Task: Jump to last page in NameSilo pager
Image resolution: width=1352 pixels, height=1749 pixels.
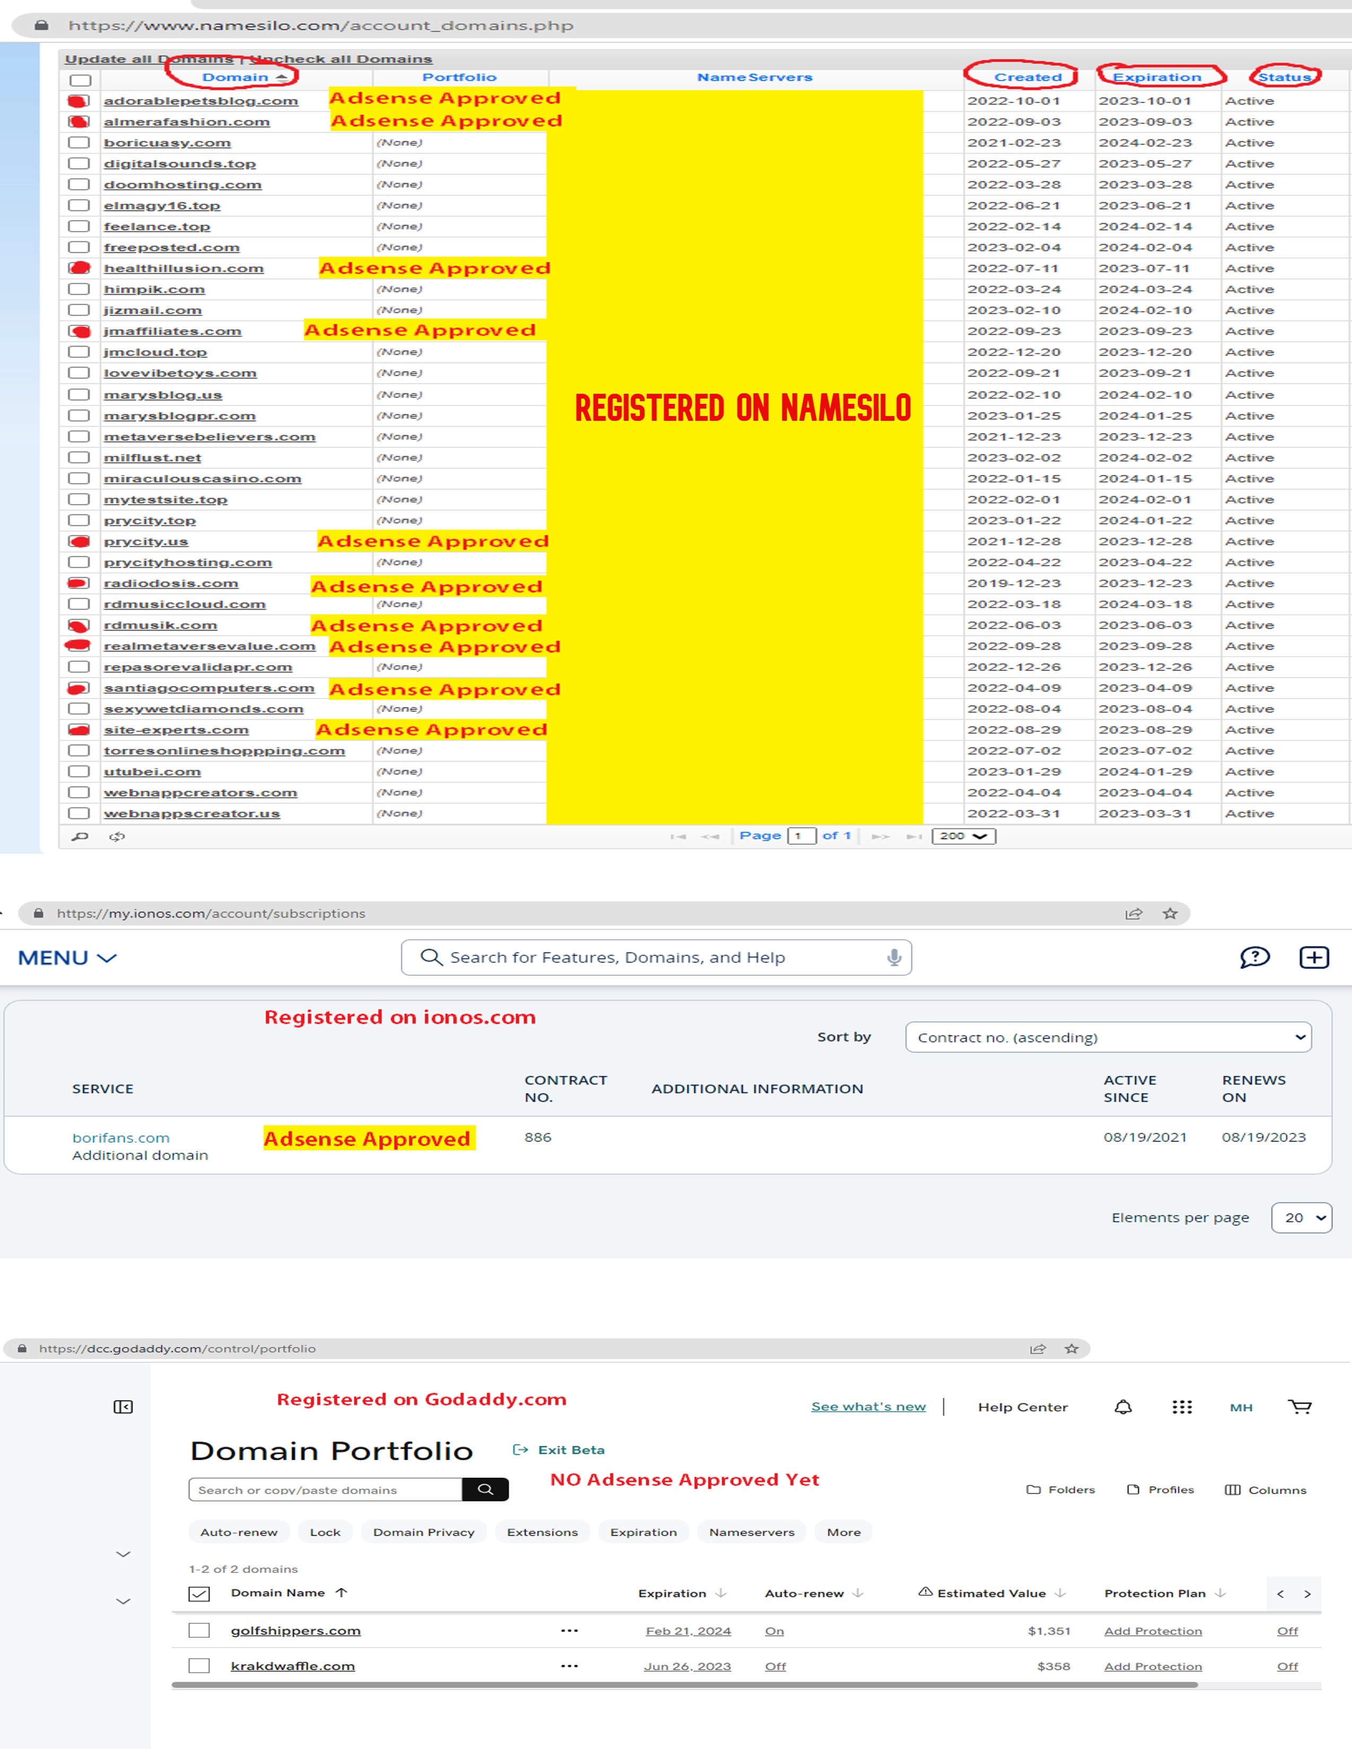Action: pyautogui.click(x=914, y=836)
